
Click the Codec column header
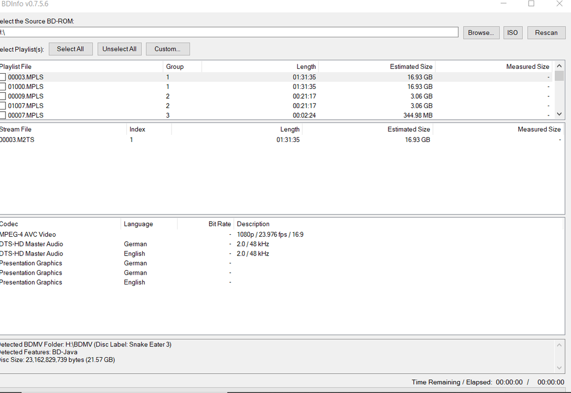tap(60, 224)
